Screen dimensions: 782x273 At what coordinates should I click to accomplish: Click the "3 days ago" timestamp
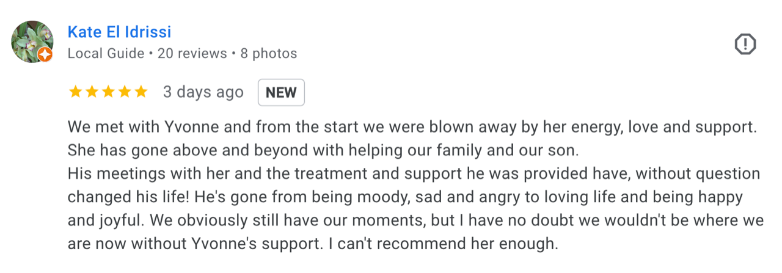(x=203, y=92)
